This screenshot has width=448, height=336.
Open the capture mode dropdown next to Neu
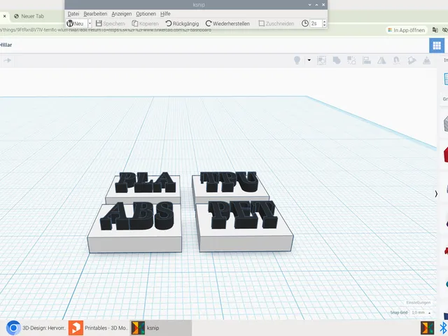pyautogui.click(x=90, y=23)
